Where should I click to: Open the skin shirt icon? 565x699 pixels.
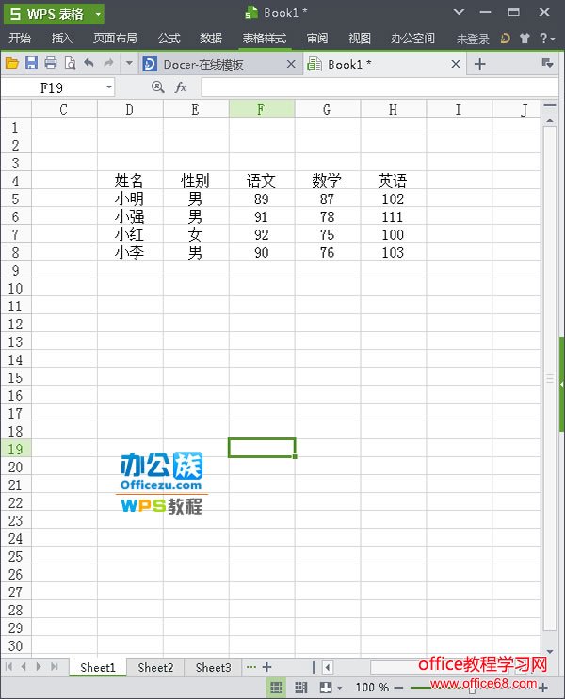(x=525, y=39)
